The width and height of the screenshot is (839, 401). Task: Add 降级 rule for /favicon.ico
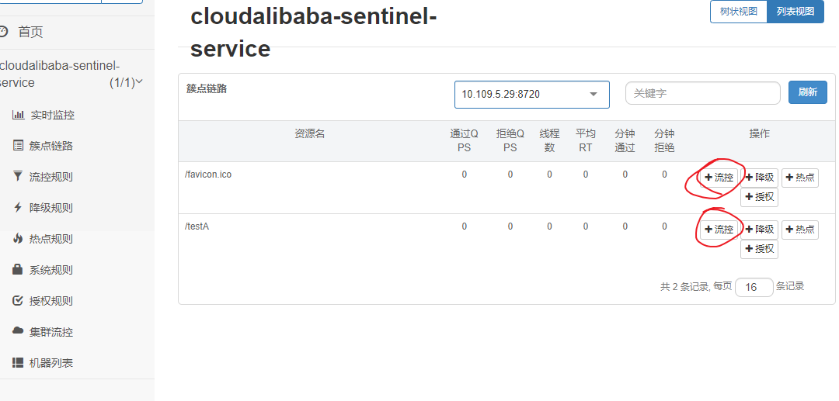click(x=759, y=178)
